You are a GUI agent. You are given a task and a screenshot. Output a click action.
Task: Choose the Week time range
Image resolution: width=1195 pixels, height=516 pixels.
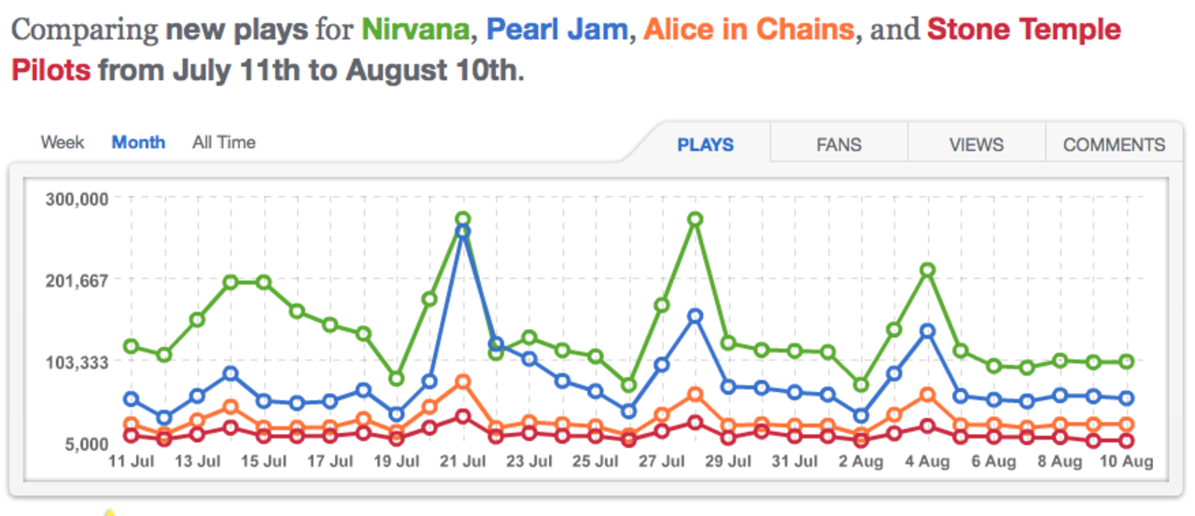point(63,143)
